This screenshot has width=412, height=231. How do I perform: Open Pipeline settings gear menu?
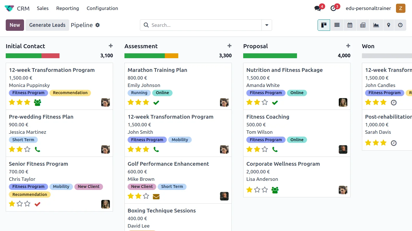[x=98, y=25]
